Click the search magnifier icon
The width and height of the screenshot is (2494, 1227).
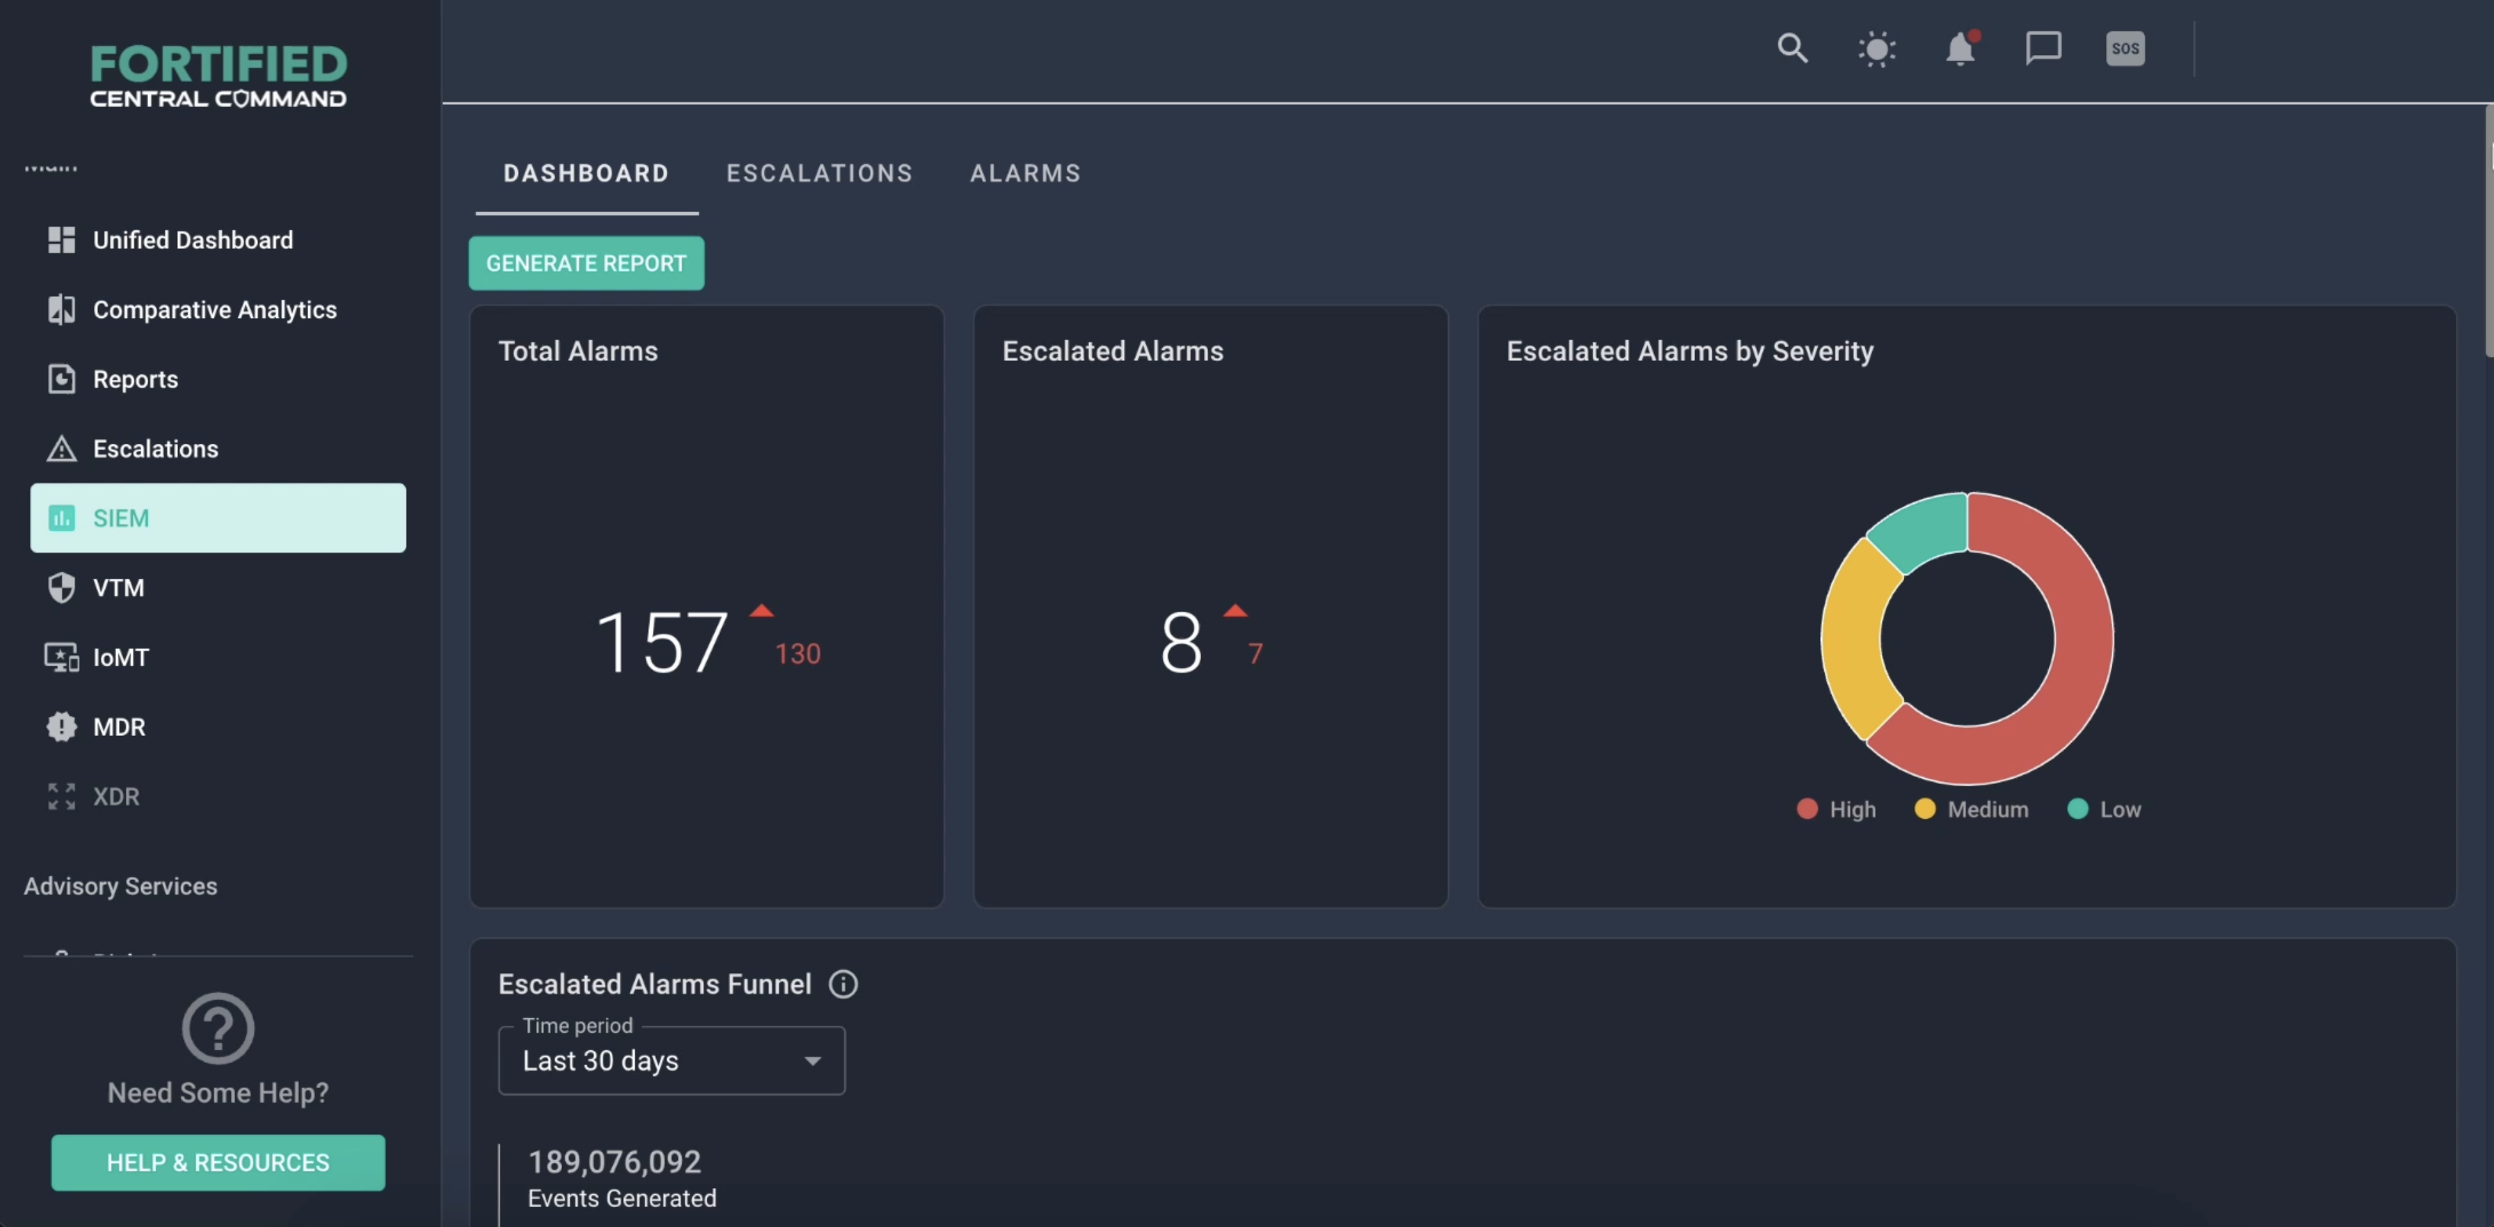(1792, 49)
